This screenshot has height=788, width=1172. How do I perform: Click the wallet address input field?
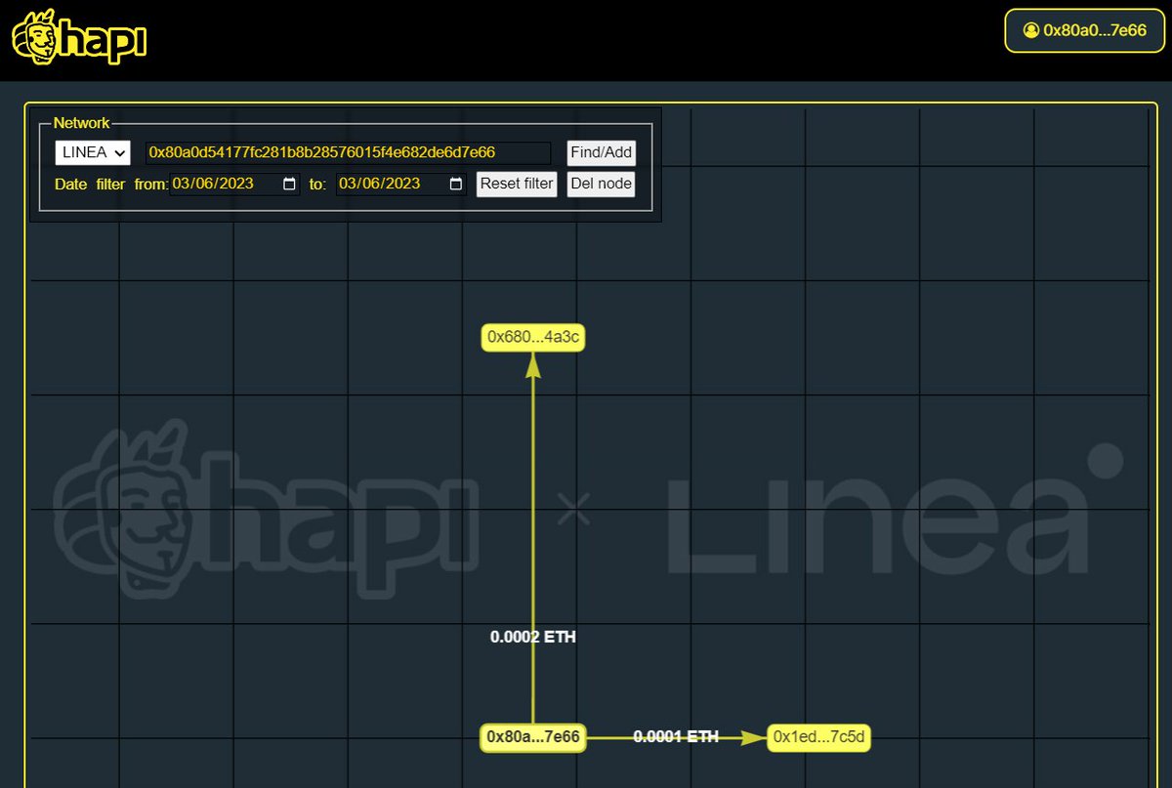click(348, 152)
